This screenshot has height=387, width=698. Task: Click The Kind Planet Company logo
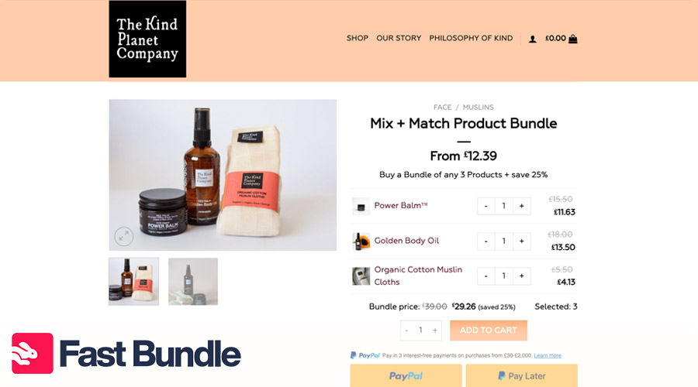[x=148, y=39]
